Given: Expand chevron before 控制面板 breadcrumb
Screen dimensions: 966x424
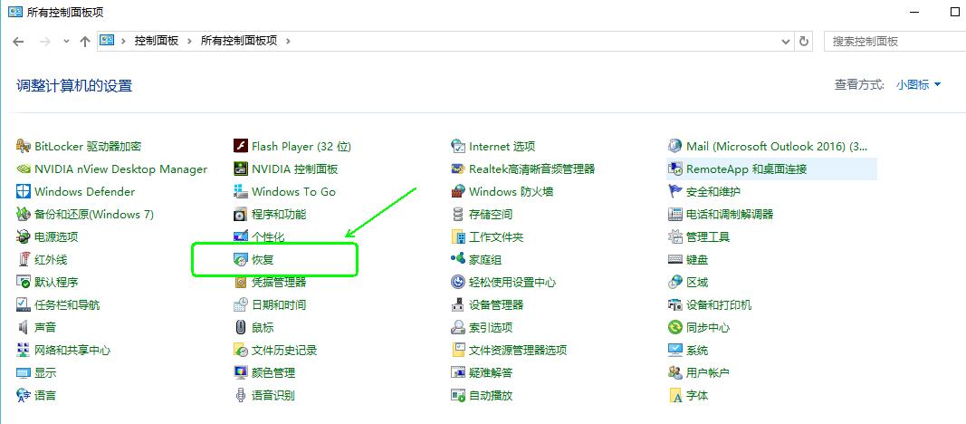Looking at the screenshot, I should coord(124,41).
